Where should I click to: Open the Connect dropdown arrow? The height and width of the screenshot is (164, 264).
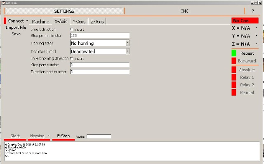(27, 21)
